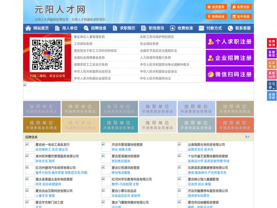The width and height of the screenshot is (277, 208).
Task: Open the job link 财务文员 厨师
Action: (x=45, y=161)
